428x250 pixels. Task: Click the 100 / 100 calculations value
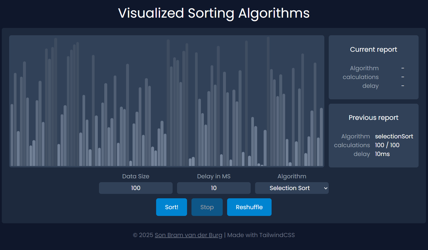387,145
